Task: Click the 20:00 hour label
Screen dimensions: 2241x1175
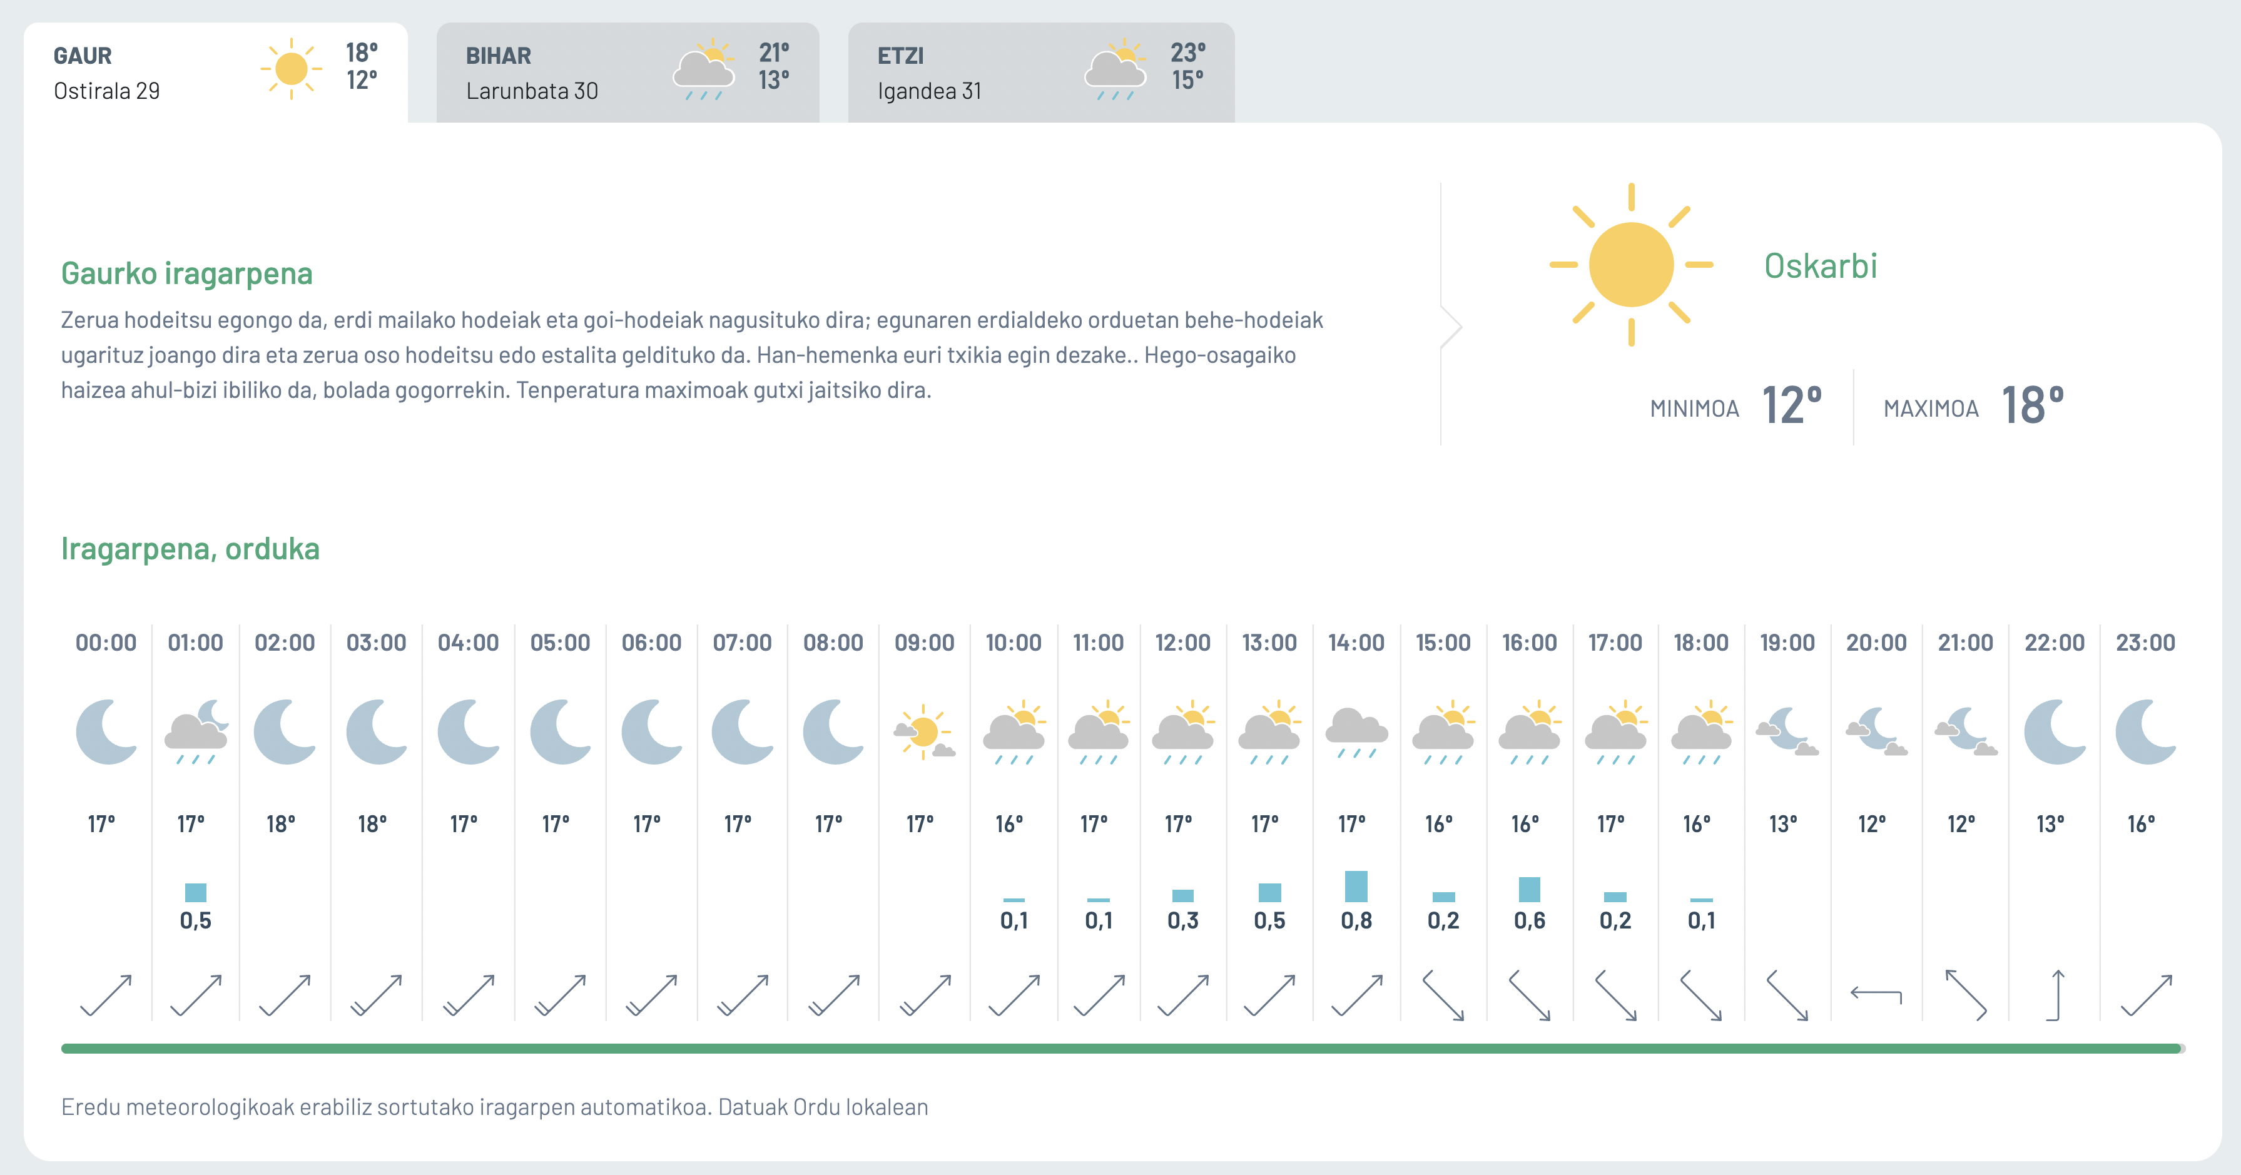Action: (1876, 643)
